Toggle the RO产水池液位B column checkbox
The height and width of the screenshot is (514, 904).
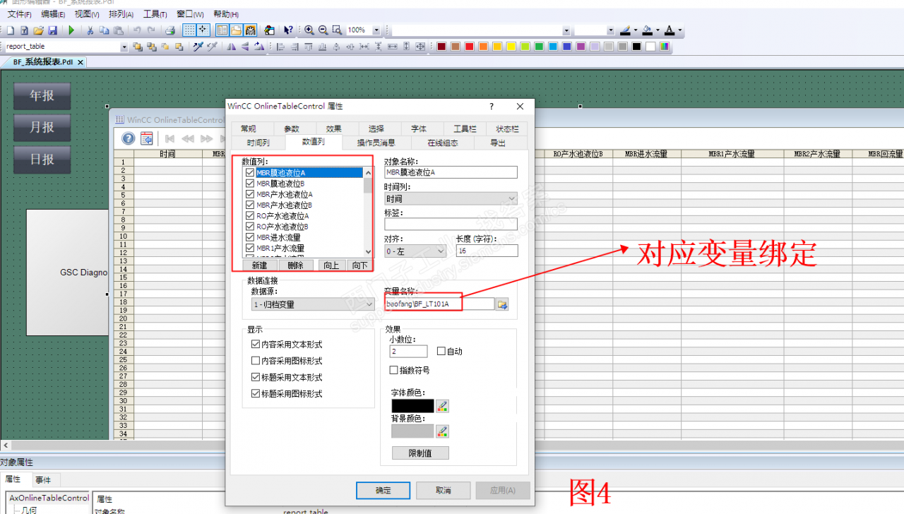[x=249, y=227]
